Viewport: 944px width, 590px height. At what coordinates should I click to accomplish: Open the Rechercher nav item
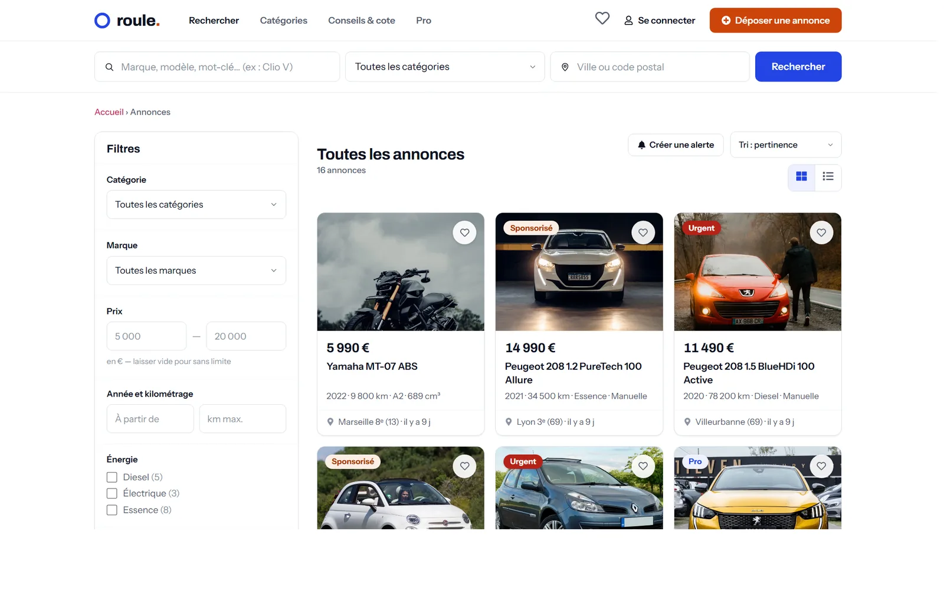coord(214,21)
